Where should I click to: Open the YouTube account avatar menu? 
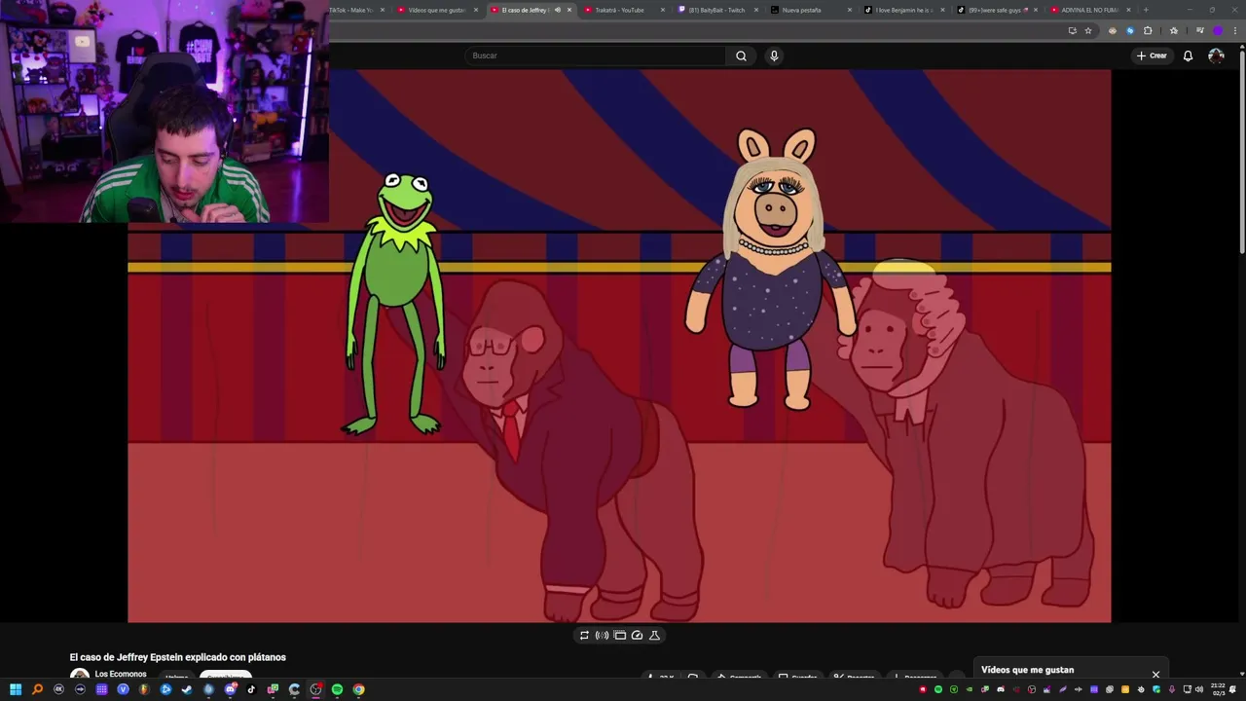coord(1216,55)
